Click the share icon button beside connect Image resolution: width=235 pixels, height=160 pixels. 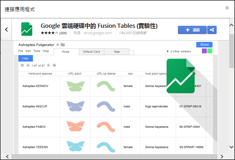[x=212, y=30]
